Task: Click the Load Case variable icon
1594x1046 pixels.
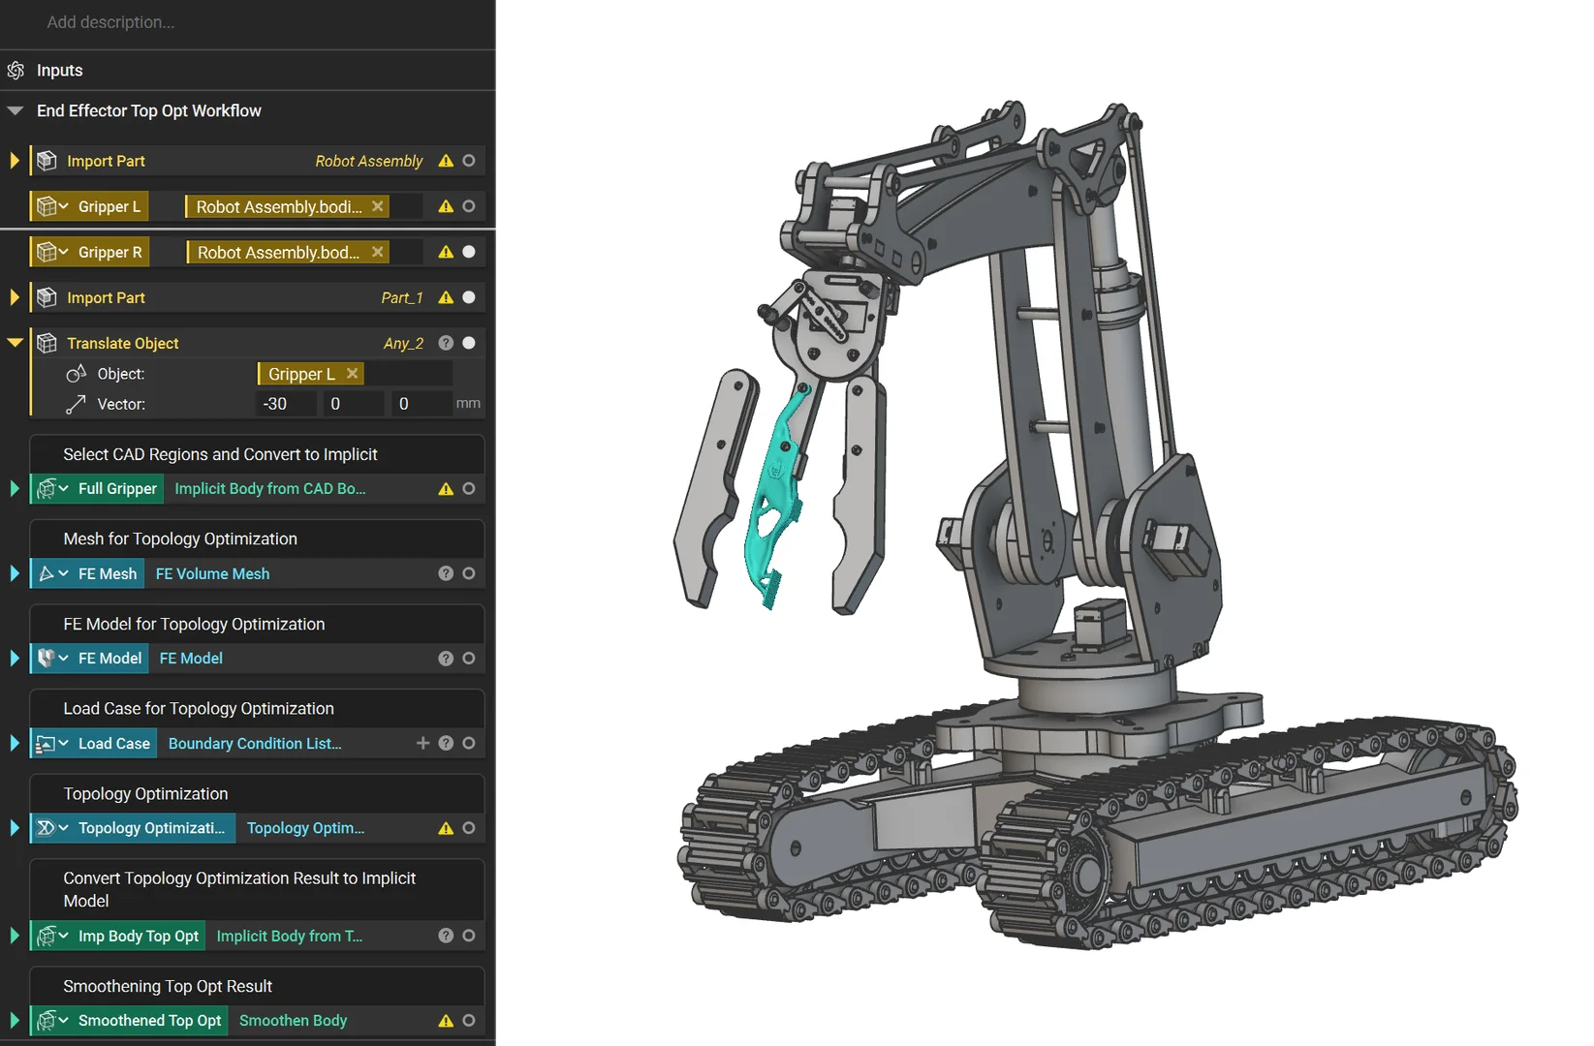Action: [46, 744]
